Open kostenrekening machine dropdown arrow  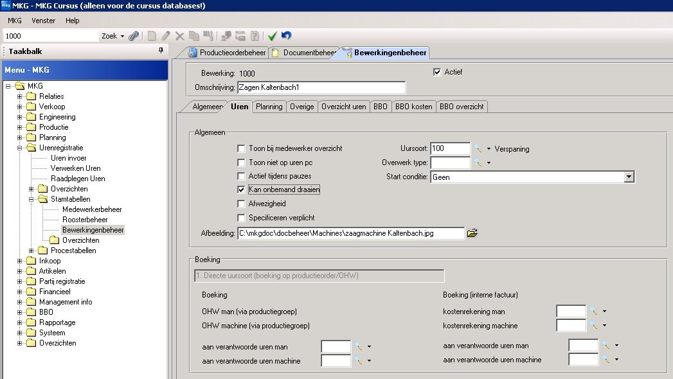coord(604,326)
